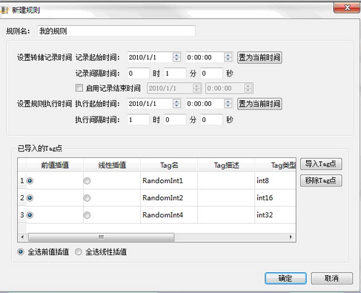Click the table's right scroll arrow
The image size is (361, 293).
pos(291,237)
